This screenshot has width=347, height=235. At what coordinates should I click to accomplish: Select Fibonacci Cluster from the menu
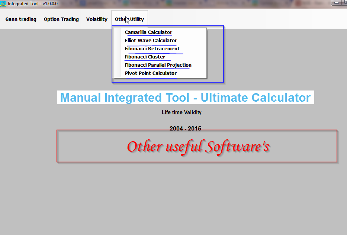(145, 57)
